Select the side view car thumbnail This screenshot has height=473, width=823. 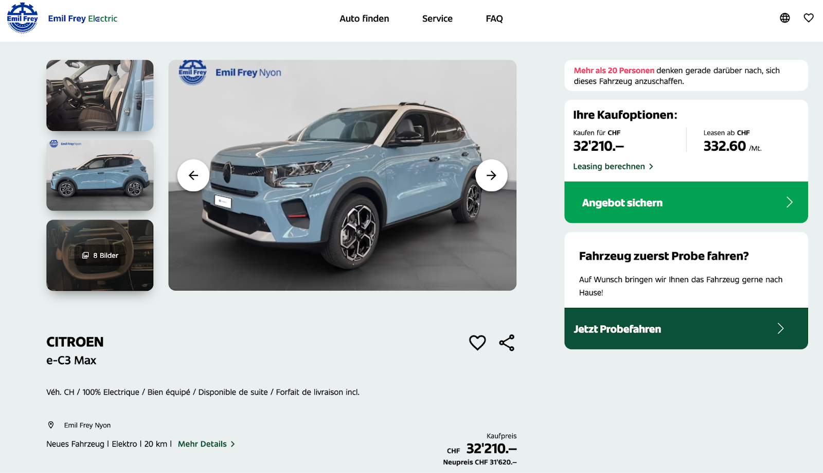(100, 176)
